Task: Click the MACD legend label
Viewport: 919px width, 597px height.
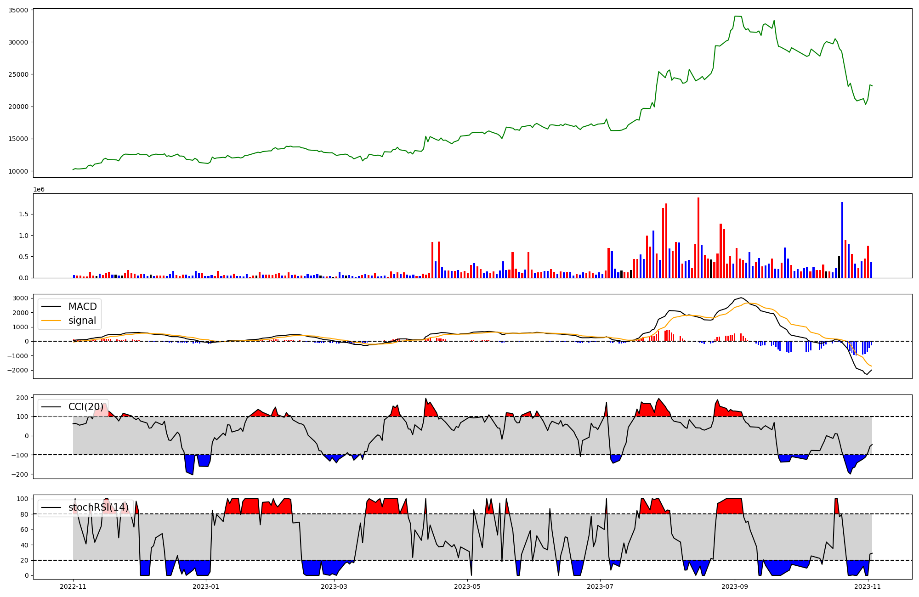Action: pos(82,307)
